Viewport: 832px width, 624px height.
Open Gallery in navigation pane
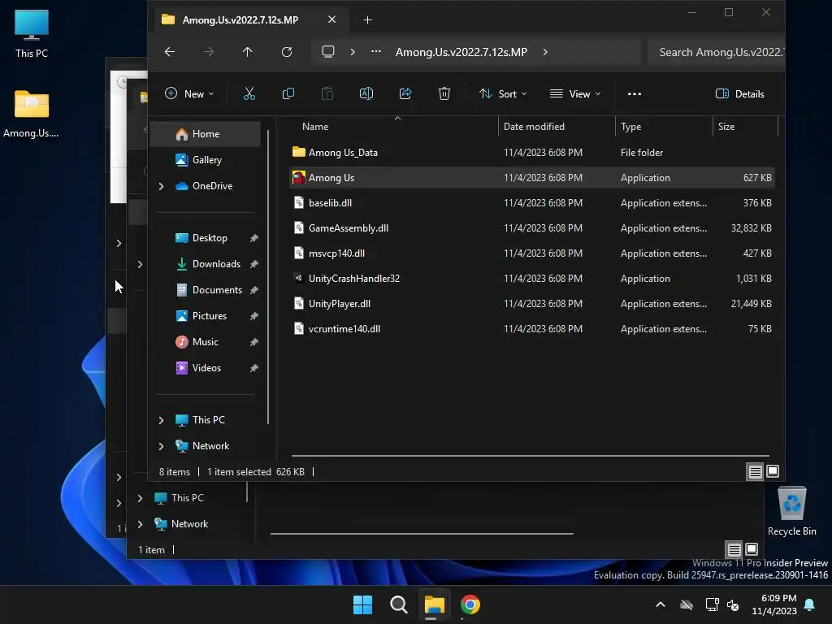pos(207,160)
